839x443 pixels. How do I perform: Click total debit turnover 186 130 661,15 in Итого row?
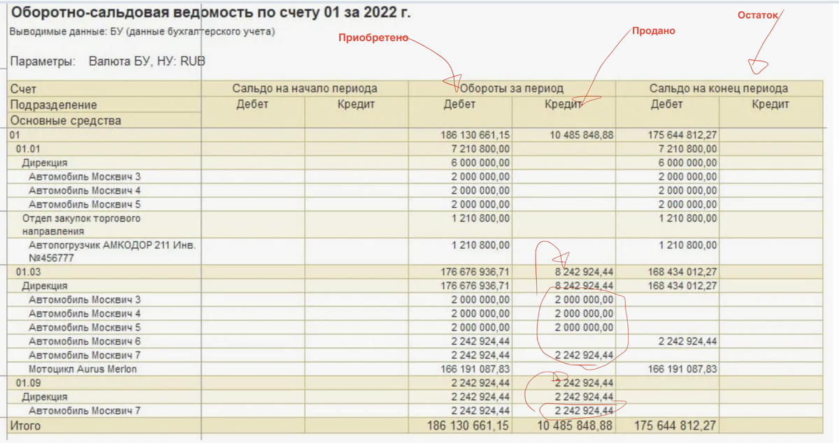[470, 426]
